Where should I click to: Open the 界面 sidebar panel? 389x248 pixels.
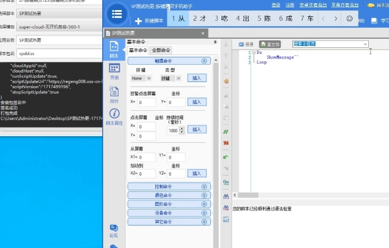(x=114, y=71)
